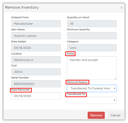
Task: Click the Remove Inventory dialog title
Action: click(22, 7)
